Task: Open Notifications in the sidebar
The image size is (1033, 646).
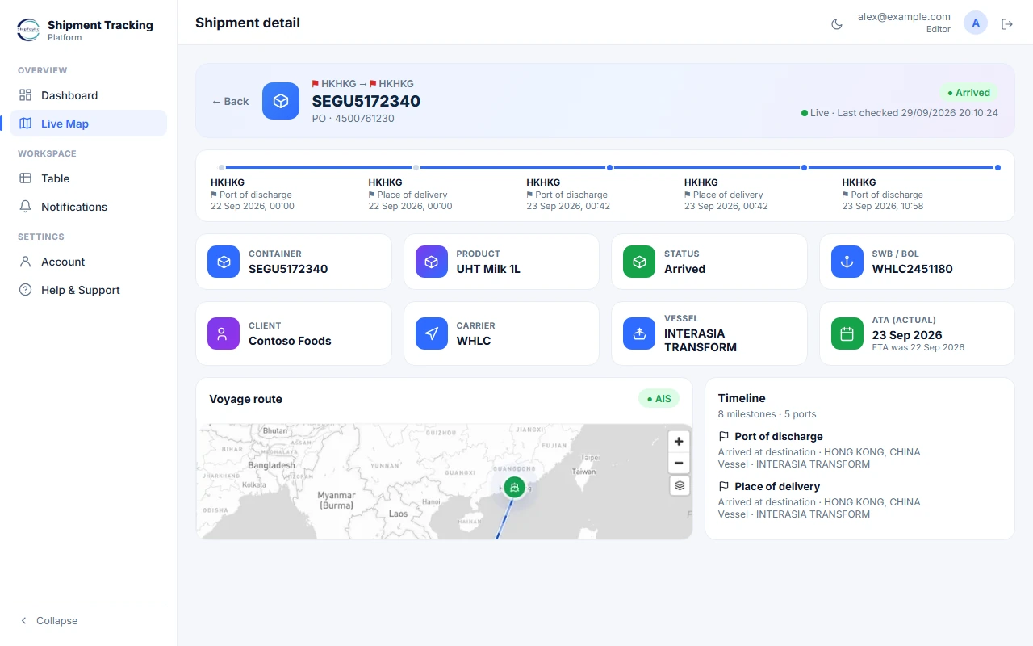Action: 89,207
